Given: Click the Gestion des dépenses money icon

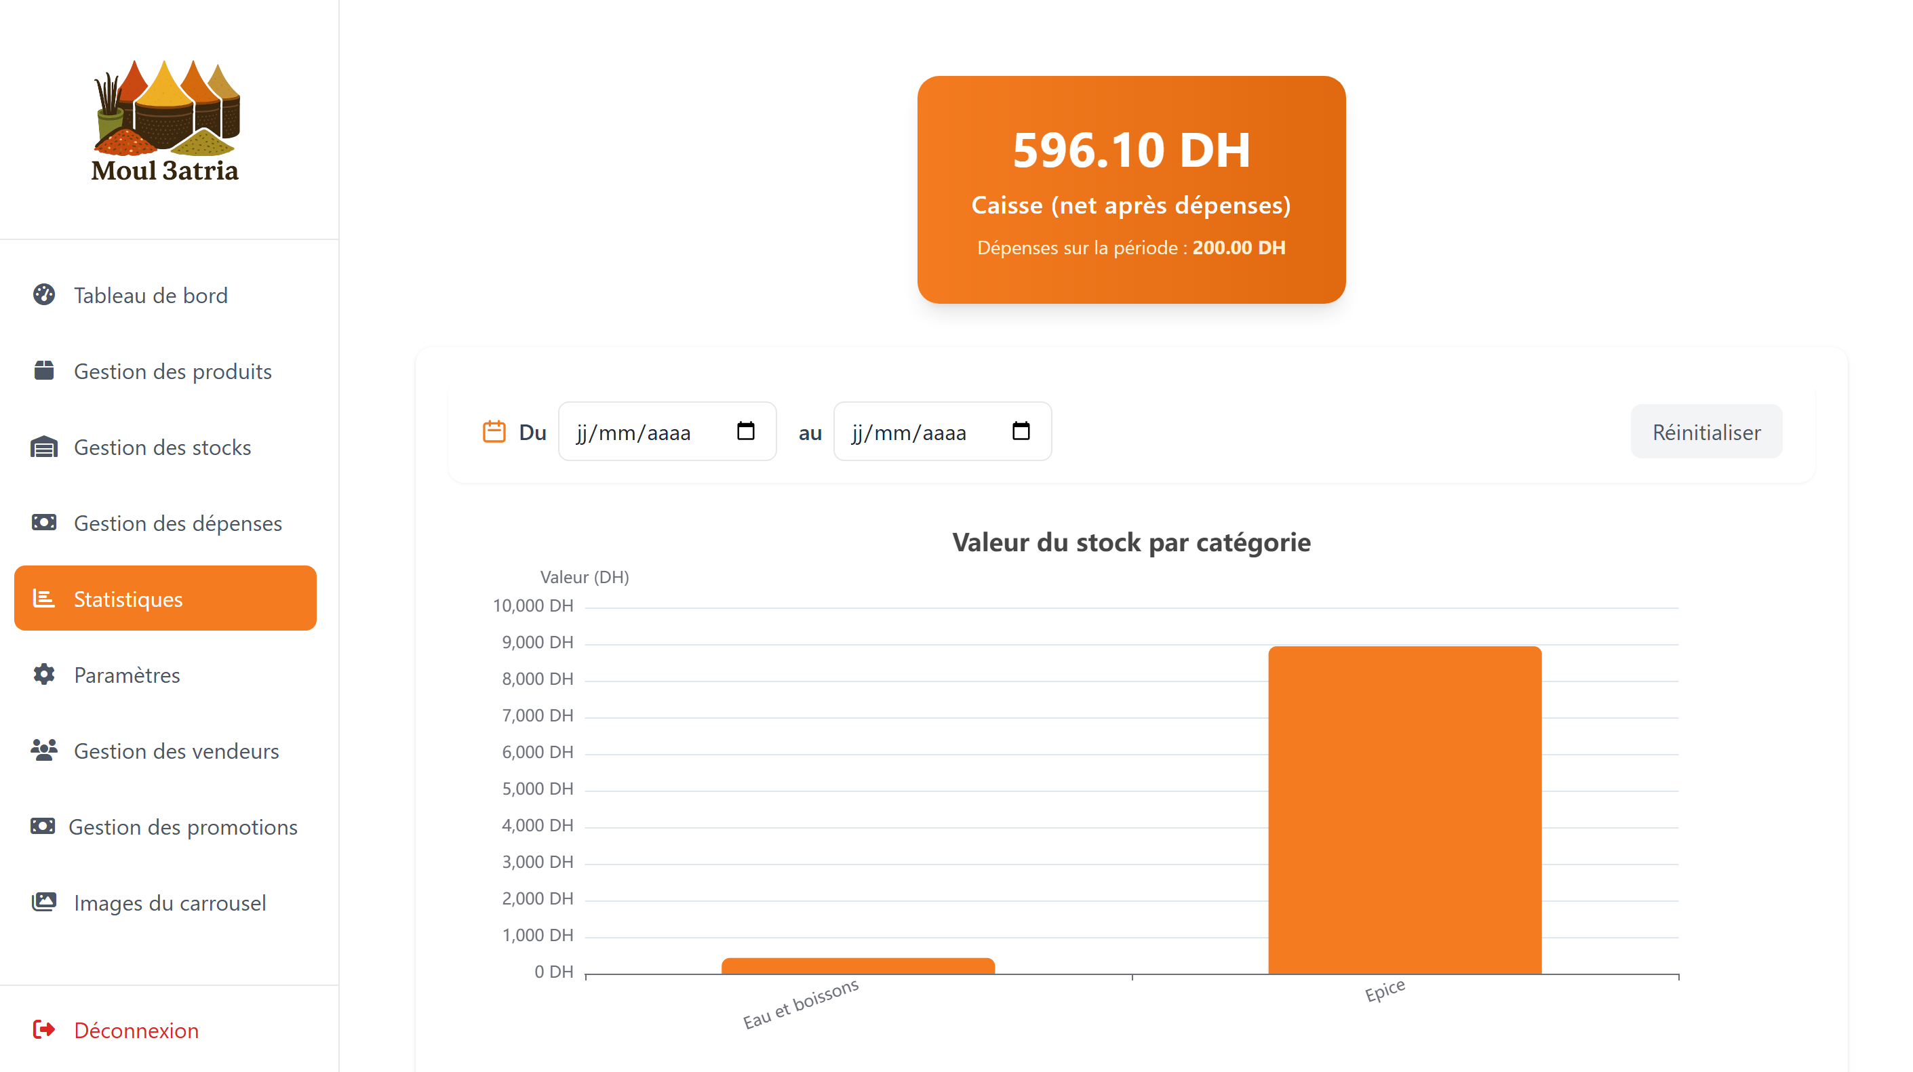Looking at the screenshot, I should tap(44, 523).
